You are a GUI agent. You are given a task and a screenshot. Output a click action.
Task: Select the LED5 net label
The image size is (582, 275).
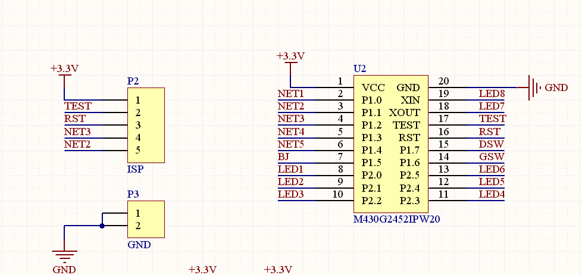[492, 182]
